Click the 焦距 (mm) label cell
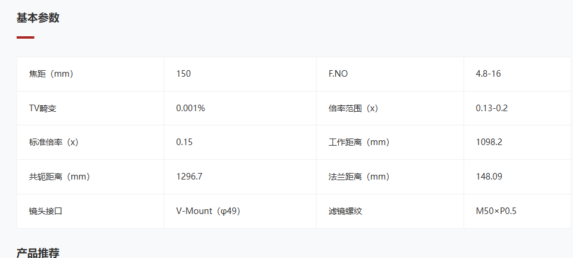Image resolution: width=573 pixels, height=258 pixels. pos(51,74)
